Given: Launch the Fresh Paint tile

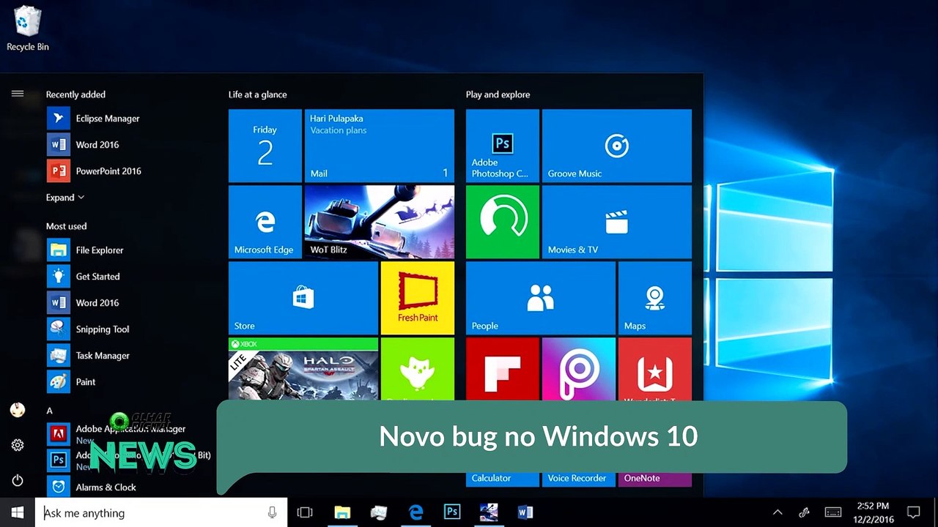Looking at the screenshot, I should [418, 298].
